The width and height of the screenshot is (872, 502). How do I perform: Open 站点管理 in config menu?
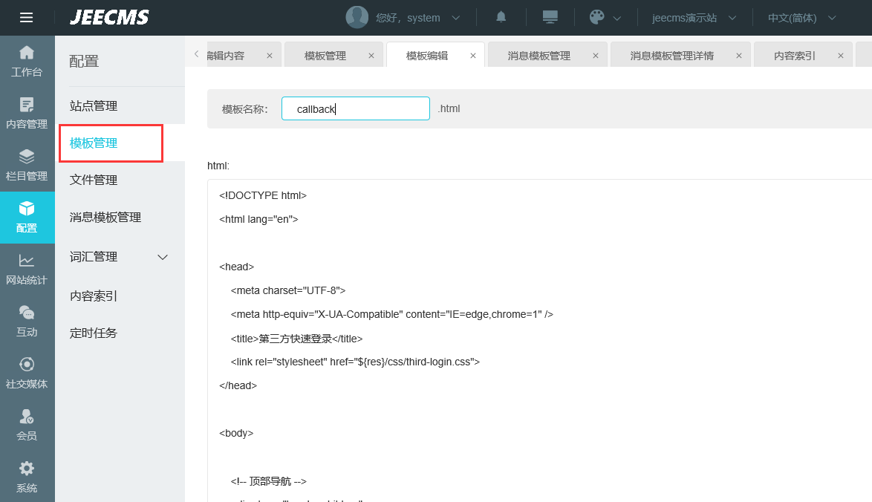94,105
